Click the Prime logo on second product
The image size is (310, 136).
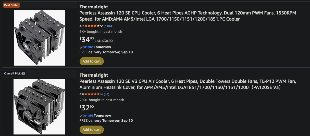[x=86, y=115]
